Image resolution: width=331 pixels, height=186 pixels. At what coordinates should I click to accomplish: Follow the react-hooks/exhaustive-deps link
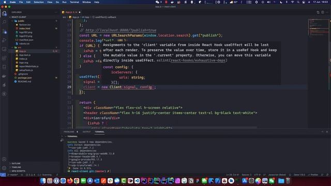coord(198,60)
